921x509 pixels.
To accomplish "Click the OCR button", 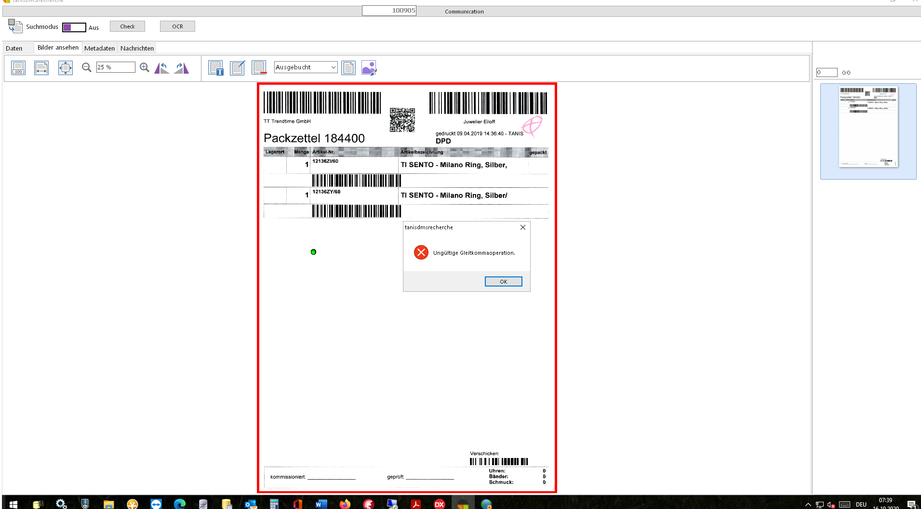I will 177,26.
